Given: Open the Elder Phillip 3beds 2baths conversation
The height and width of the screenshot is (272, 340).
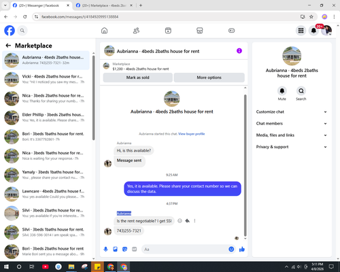Looking at the screenshot, I should [46, 118].
